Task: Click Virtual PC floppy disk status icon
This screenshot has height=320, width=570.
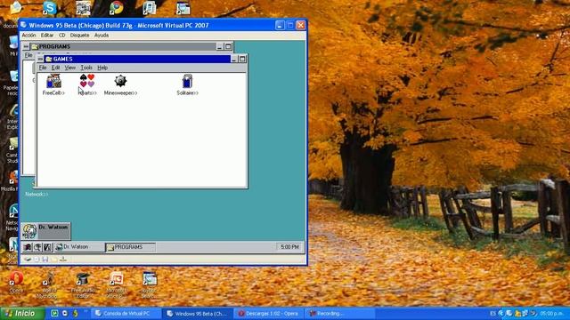Action: point(45,259)
